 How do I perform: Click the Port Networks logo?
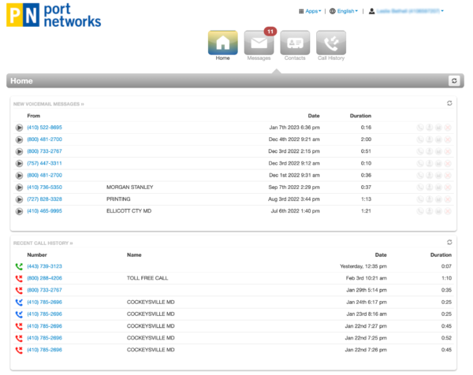[54, 15]
